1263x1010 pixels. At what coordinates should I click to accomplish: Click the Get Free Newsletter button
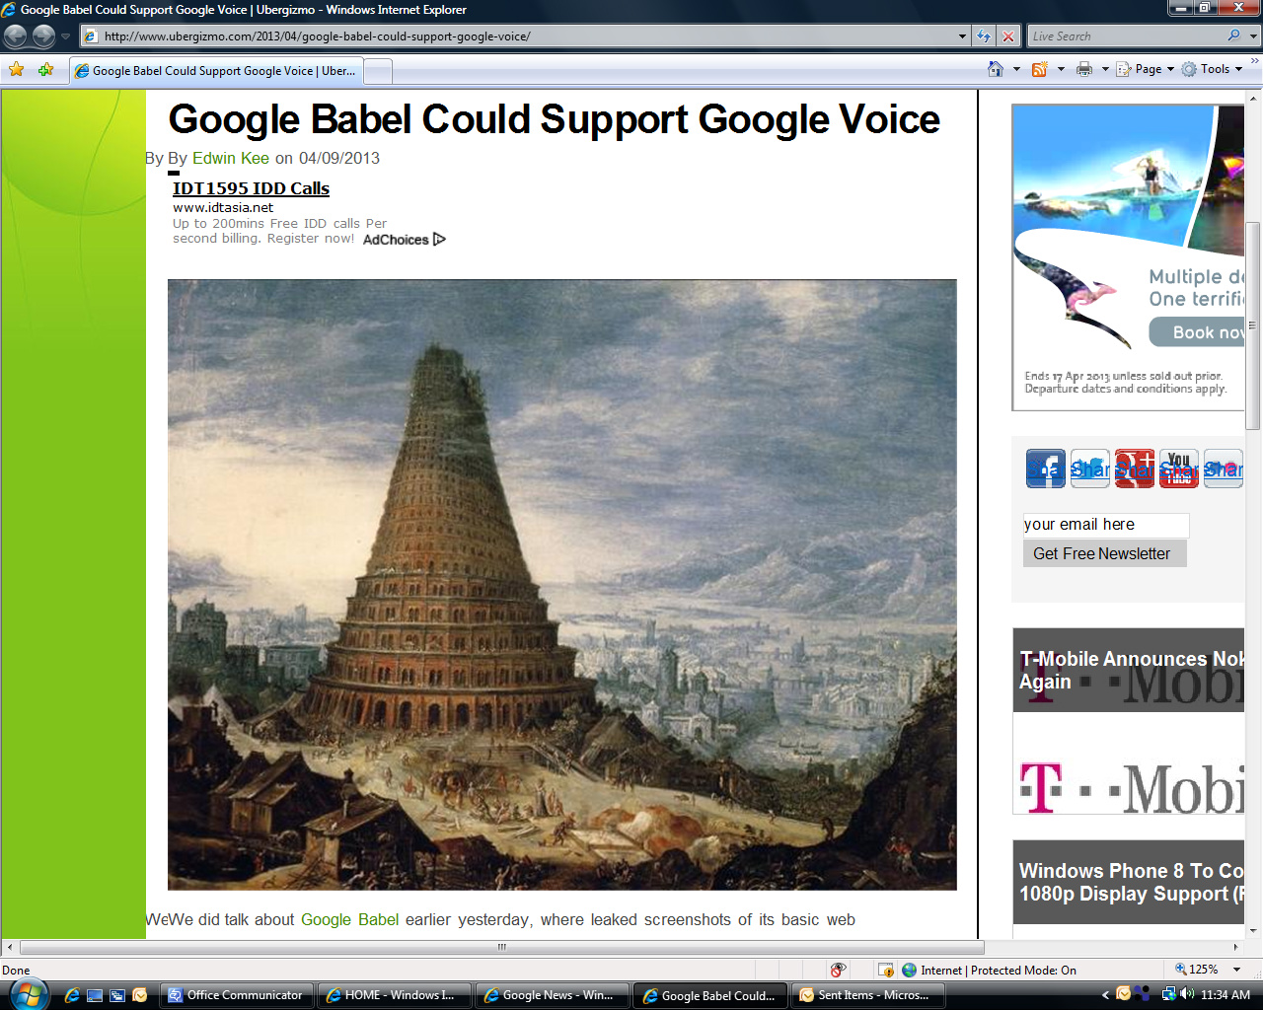click(1104, 553)
